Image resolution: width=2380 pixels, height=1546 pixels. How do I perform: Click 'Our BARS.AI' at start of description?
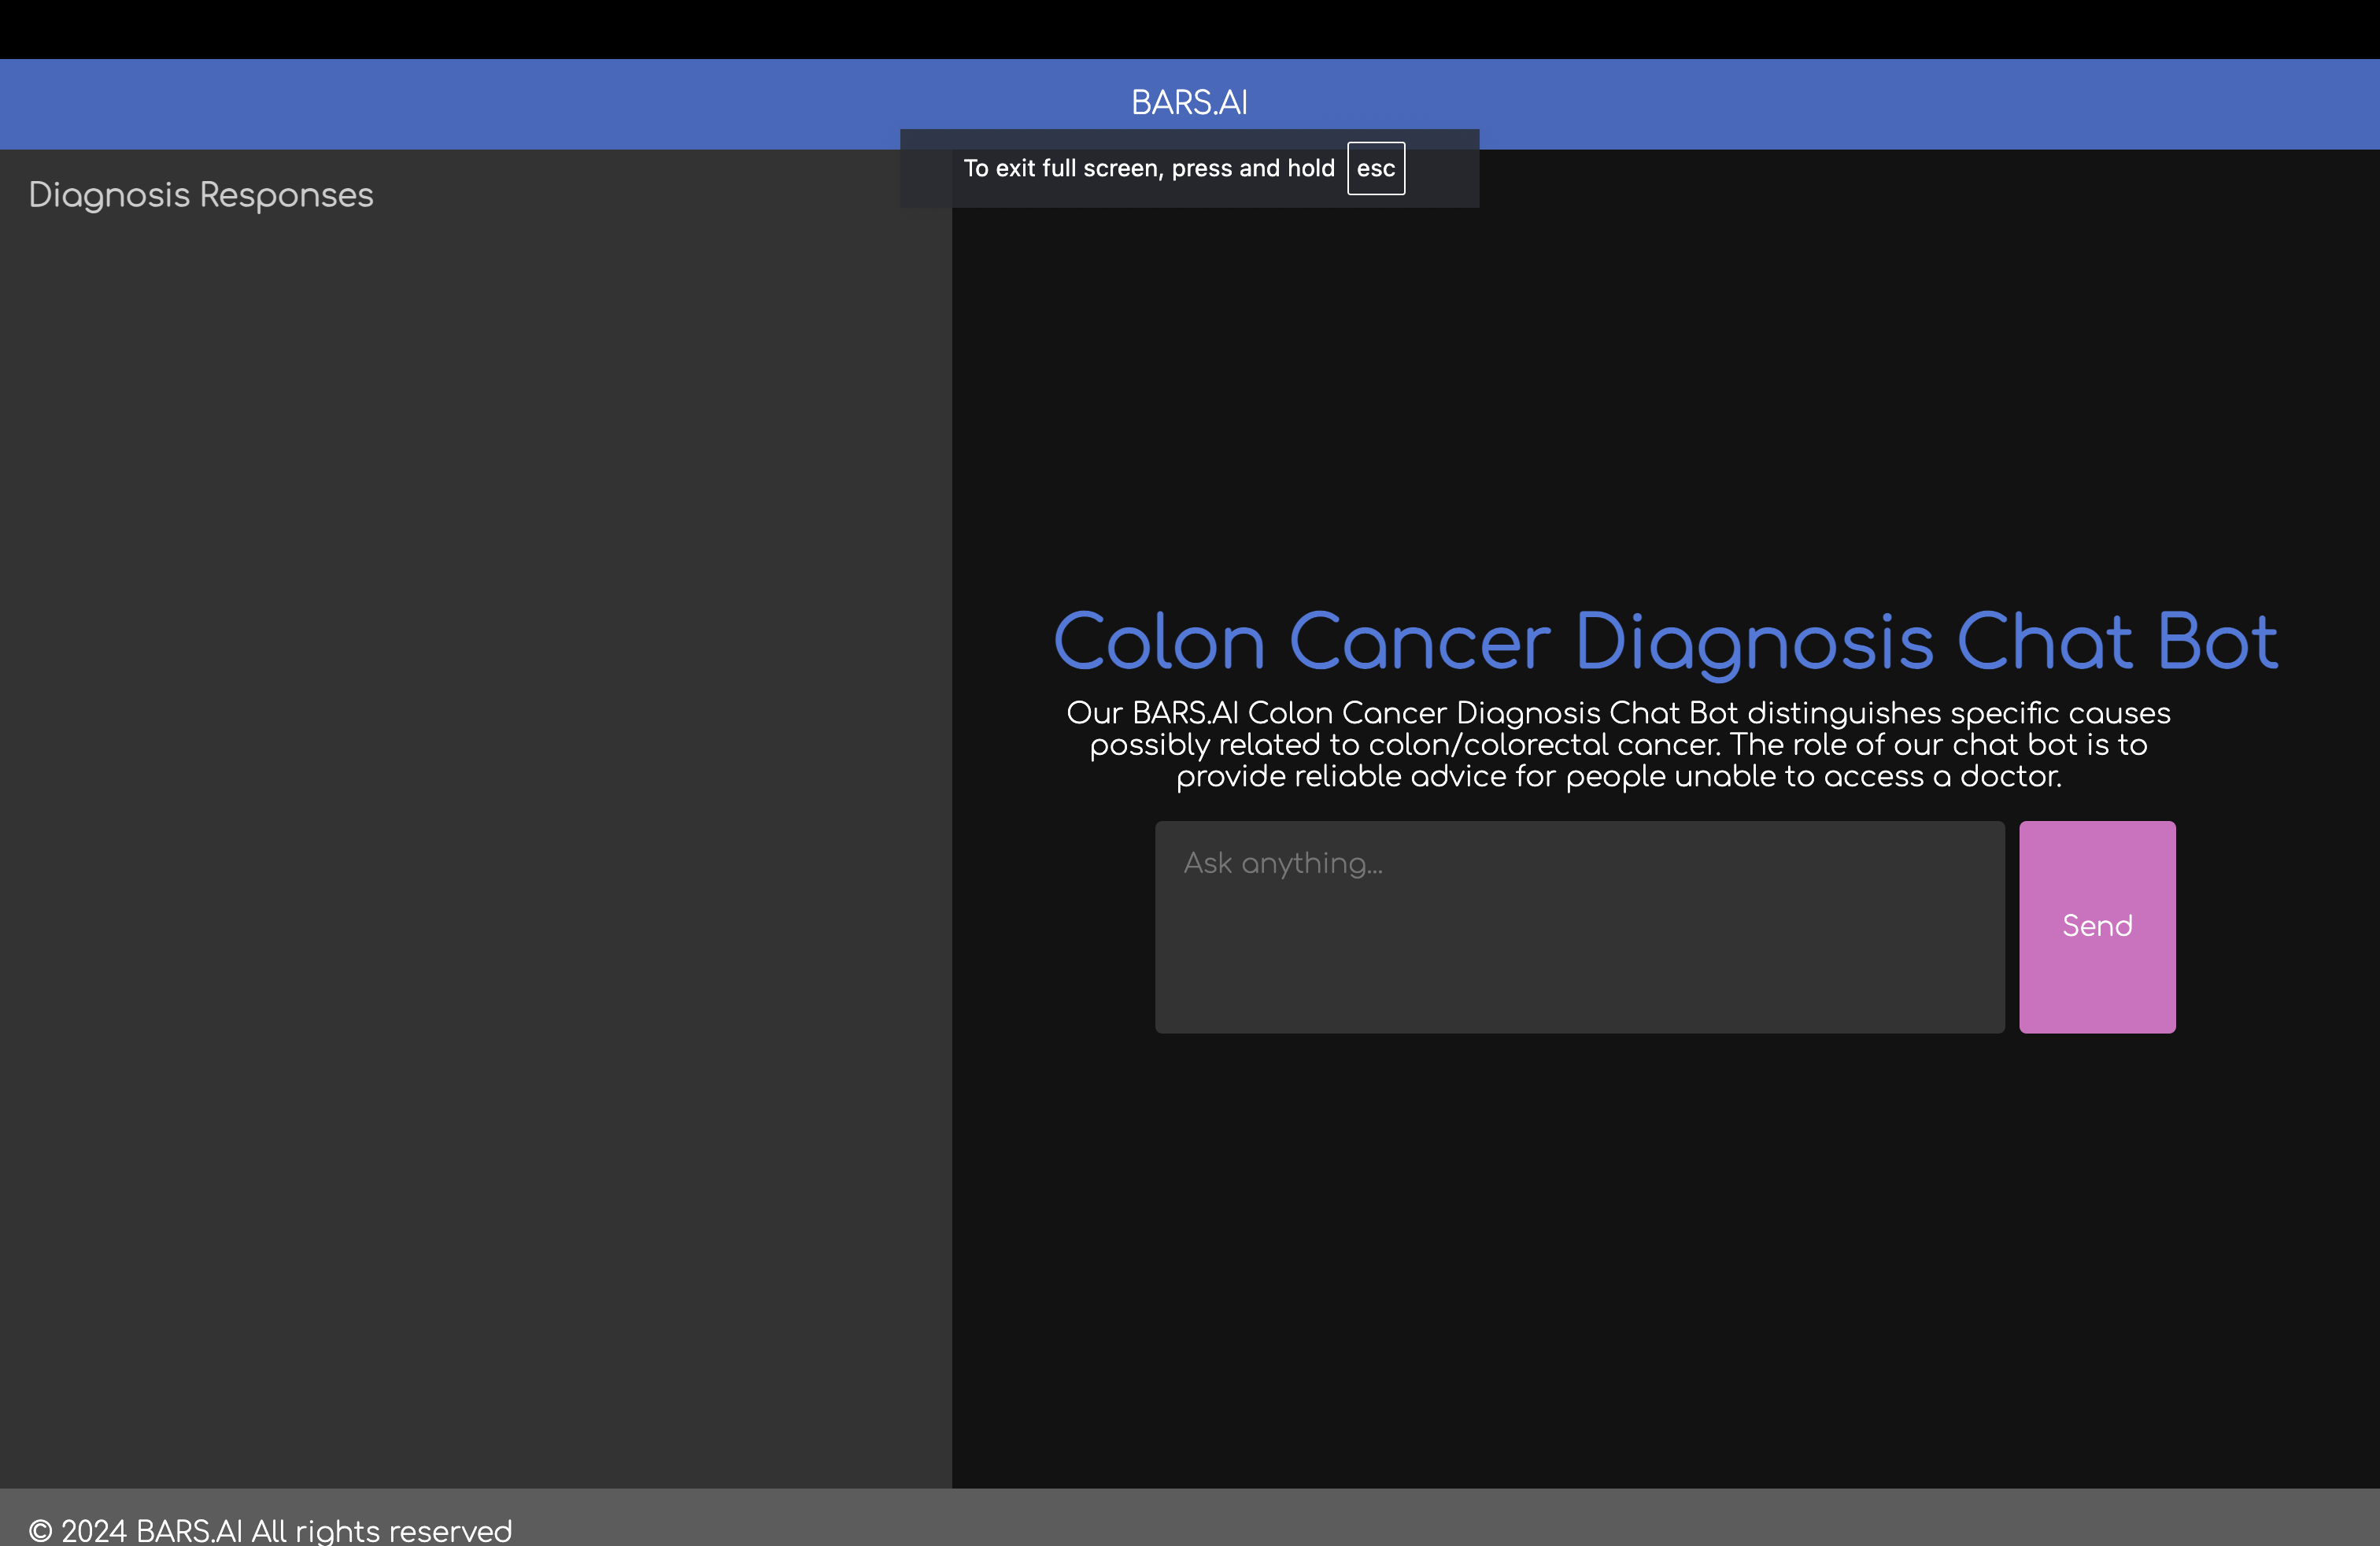click(x=1152, y=713)
